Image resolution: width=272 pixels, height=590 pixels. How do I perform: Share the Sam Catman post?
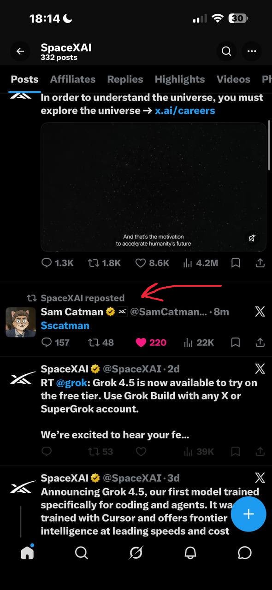tap(260, 342)
